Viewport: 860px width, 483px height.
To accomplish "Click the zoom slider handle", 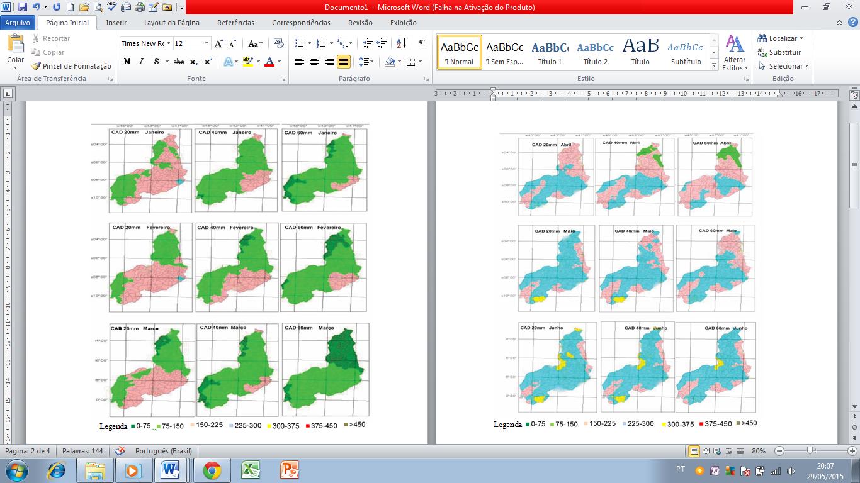I will tap(810, 451).
